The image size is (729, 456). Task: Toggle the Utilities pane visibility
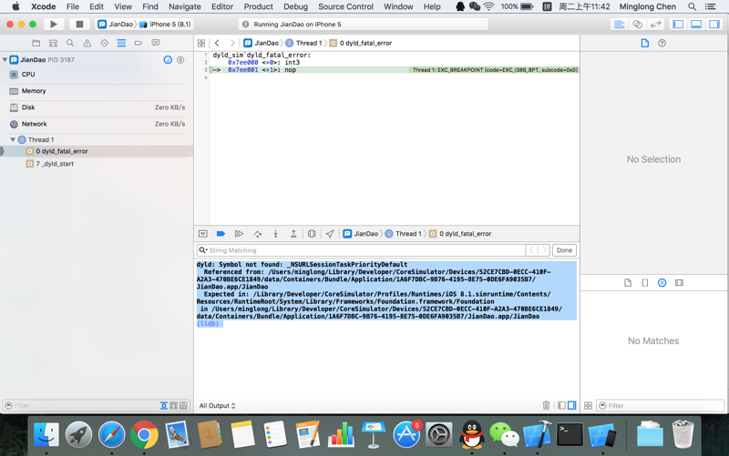click(714, 25)
